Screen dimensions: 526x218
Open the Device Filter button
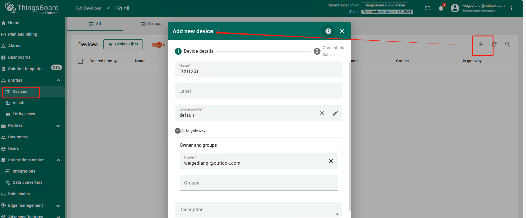123,44
